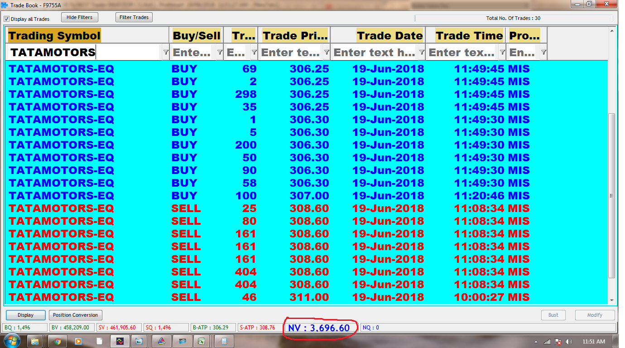Click scrollbar up arrow

[x=612, y=31]
